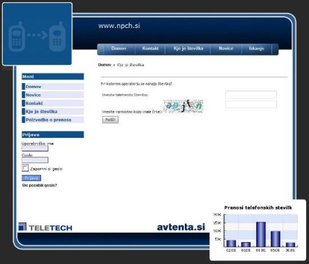Viewport: 309px width, 264px height.
Task: Toggle the Zapomni si geslo checkbox
Action: click(25, 168)
